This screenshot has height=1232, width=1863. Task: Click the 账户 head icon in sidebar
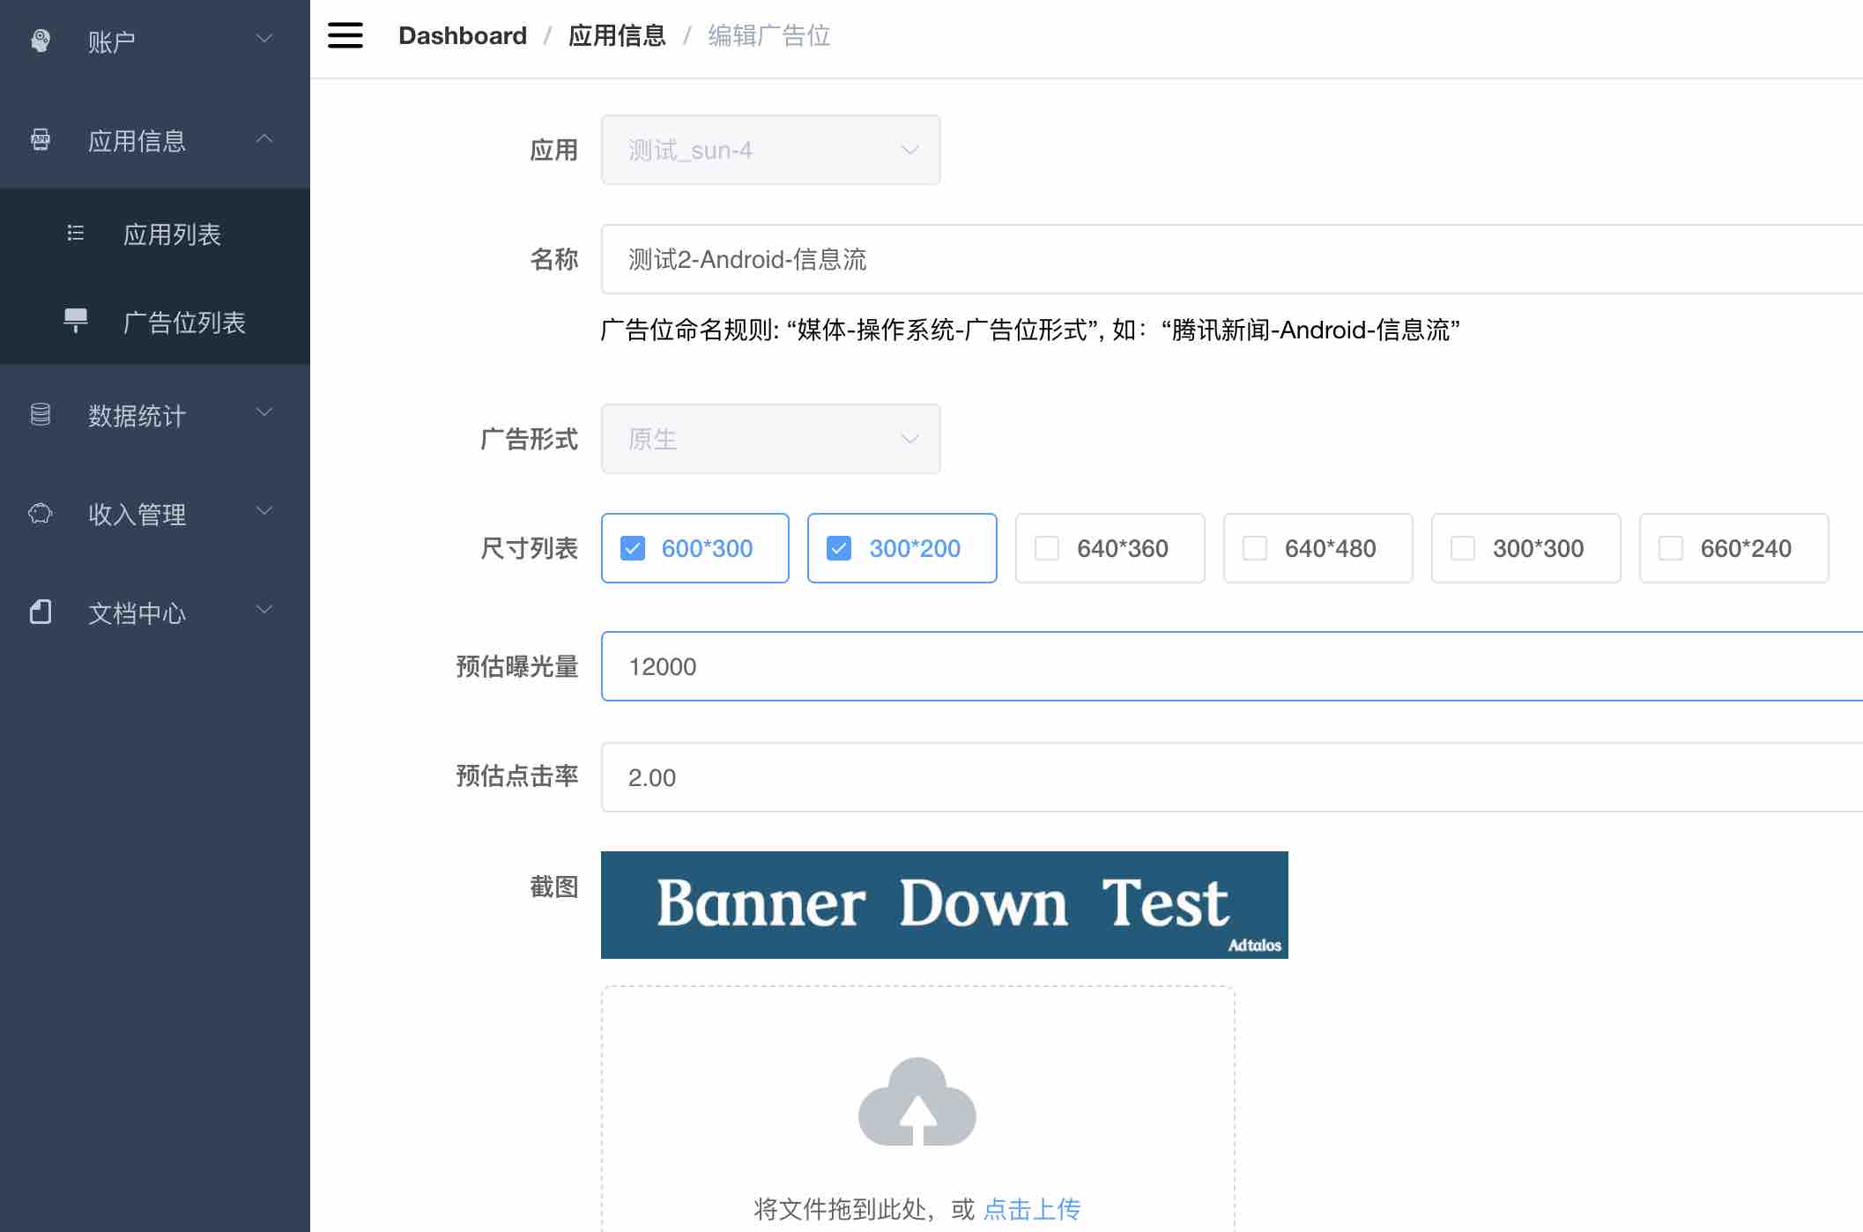41,41
